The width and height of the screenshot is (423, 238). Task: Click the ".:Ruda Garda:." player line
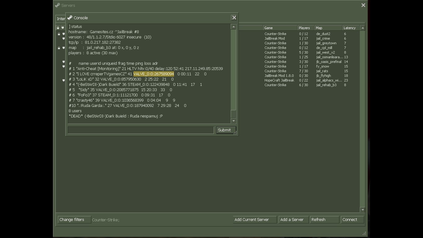tap(128, 106)
